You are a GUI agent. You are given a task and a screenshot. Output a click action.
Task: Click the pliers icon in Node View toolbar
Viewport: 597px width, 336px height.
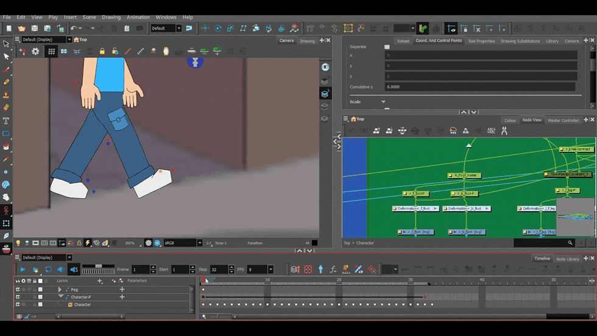[504, 131]
